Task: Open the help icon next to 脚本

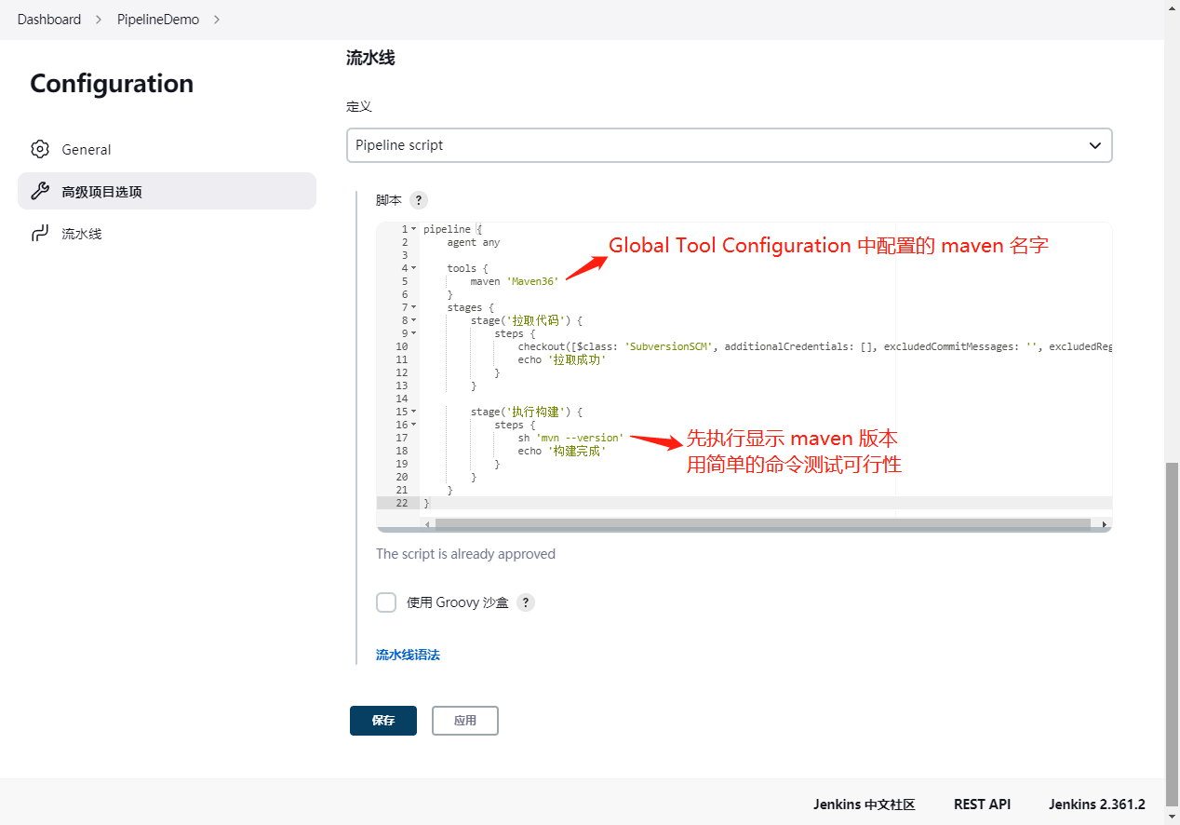Action: [x=418, y=199]
